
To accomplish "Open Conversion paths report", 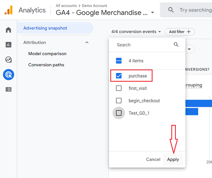I will (x=46, y=65).
